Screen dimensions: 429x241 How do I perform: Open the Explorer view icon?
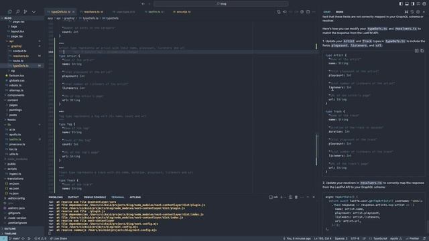[10, 12]
